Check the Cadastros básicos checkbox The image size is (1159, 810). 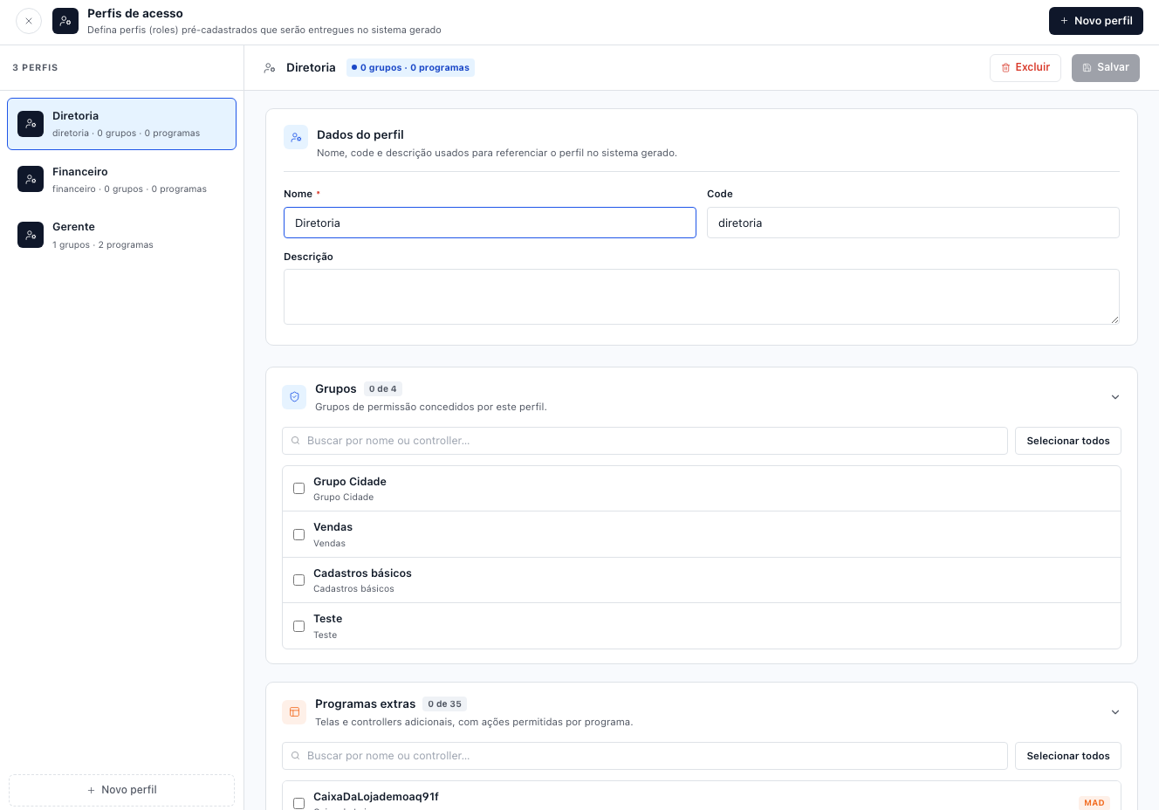tap(299, 580)
